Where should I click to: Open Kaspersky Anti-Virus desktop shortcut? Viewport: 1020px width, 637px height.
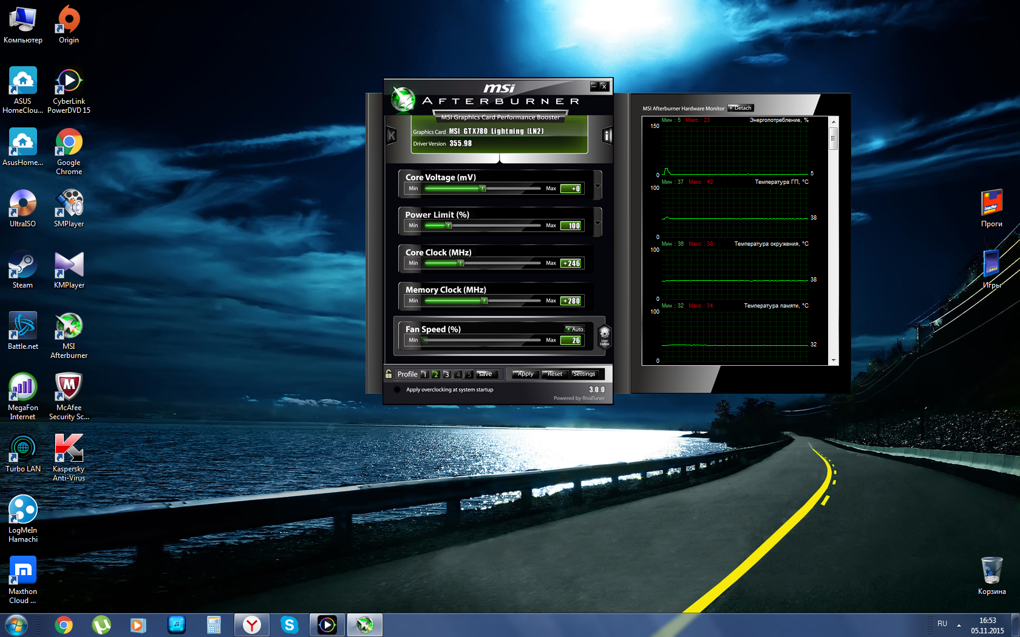click(x=69, y=457)
